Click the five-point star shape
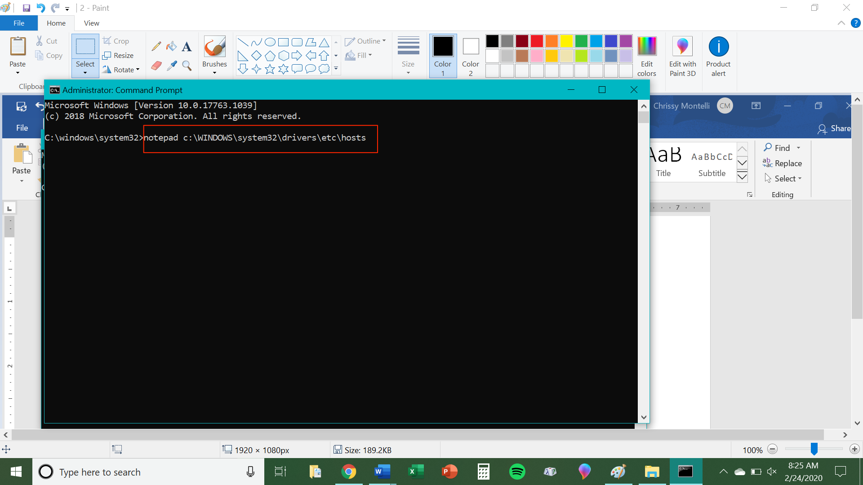Viewport: 863px width, 485px height. tap(270, 69)
